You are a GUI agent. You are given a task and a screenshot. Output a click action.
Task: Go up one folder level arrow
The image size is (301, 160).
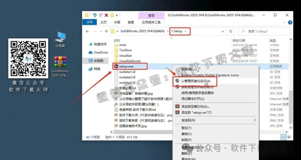(x=106, y=31)
